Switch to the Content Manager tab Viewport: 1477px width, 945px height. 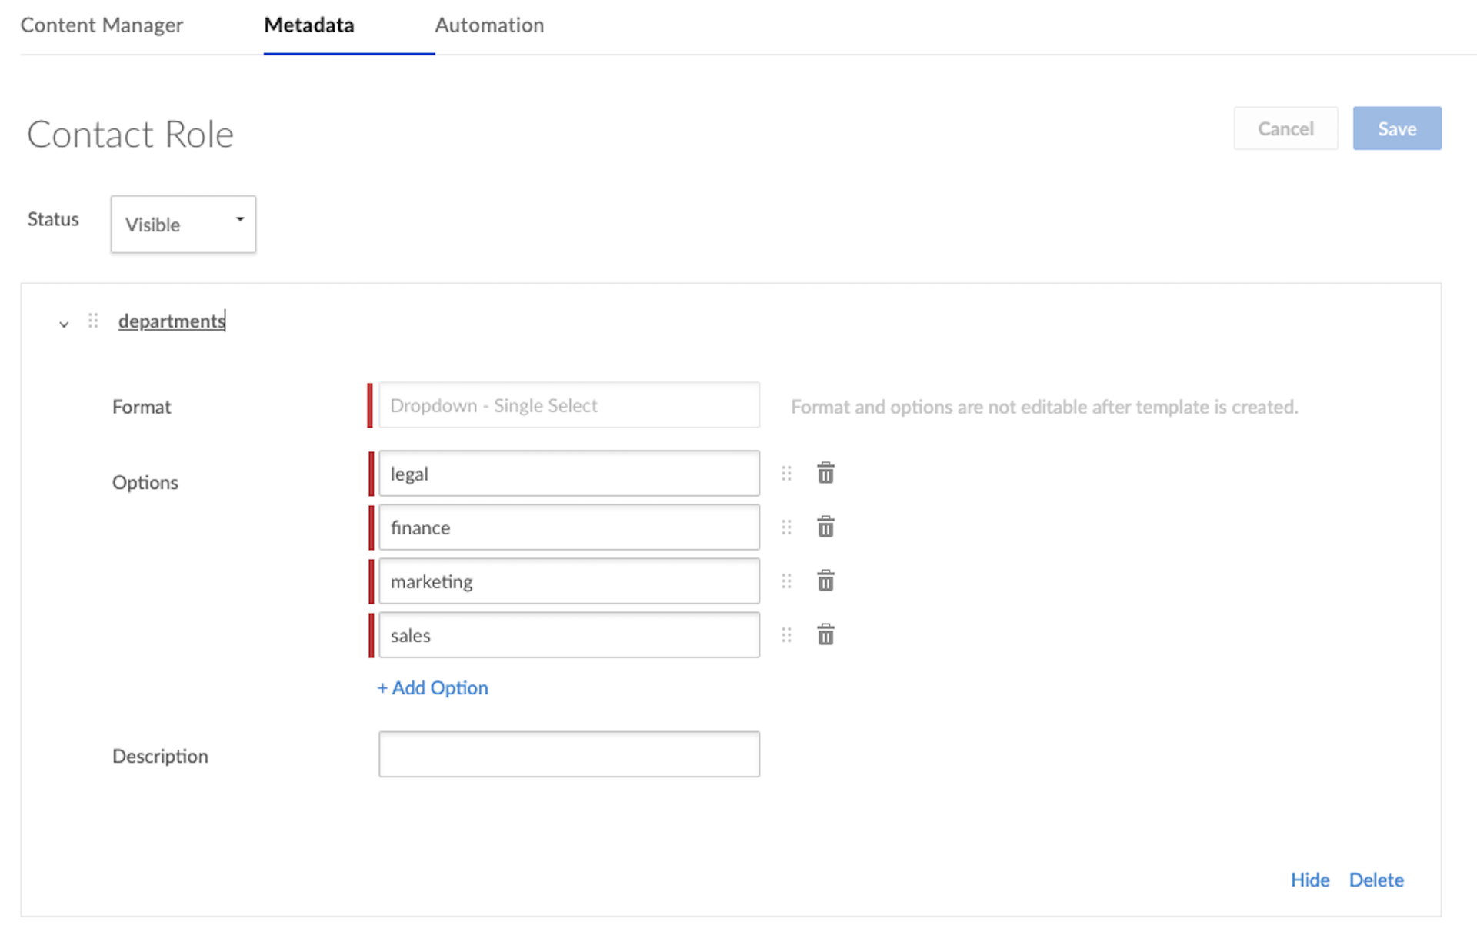click(102, 25)
